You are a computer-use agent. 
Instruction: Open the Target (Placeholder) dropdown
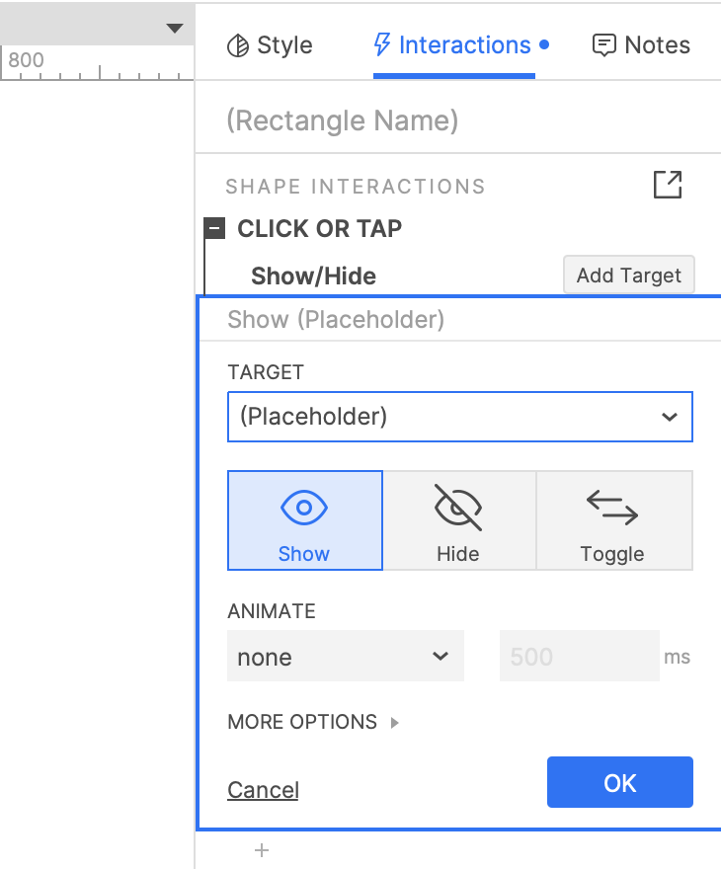(460, 417)
